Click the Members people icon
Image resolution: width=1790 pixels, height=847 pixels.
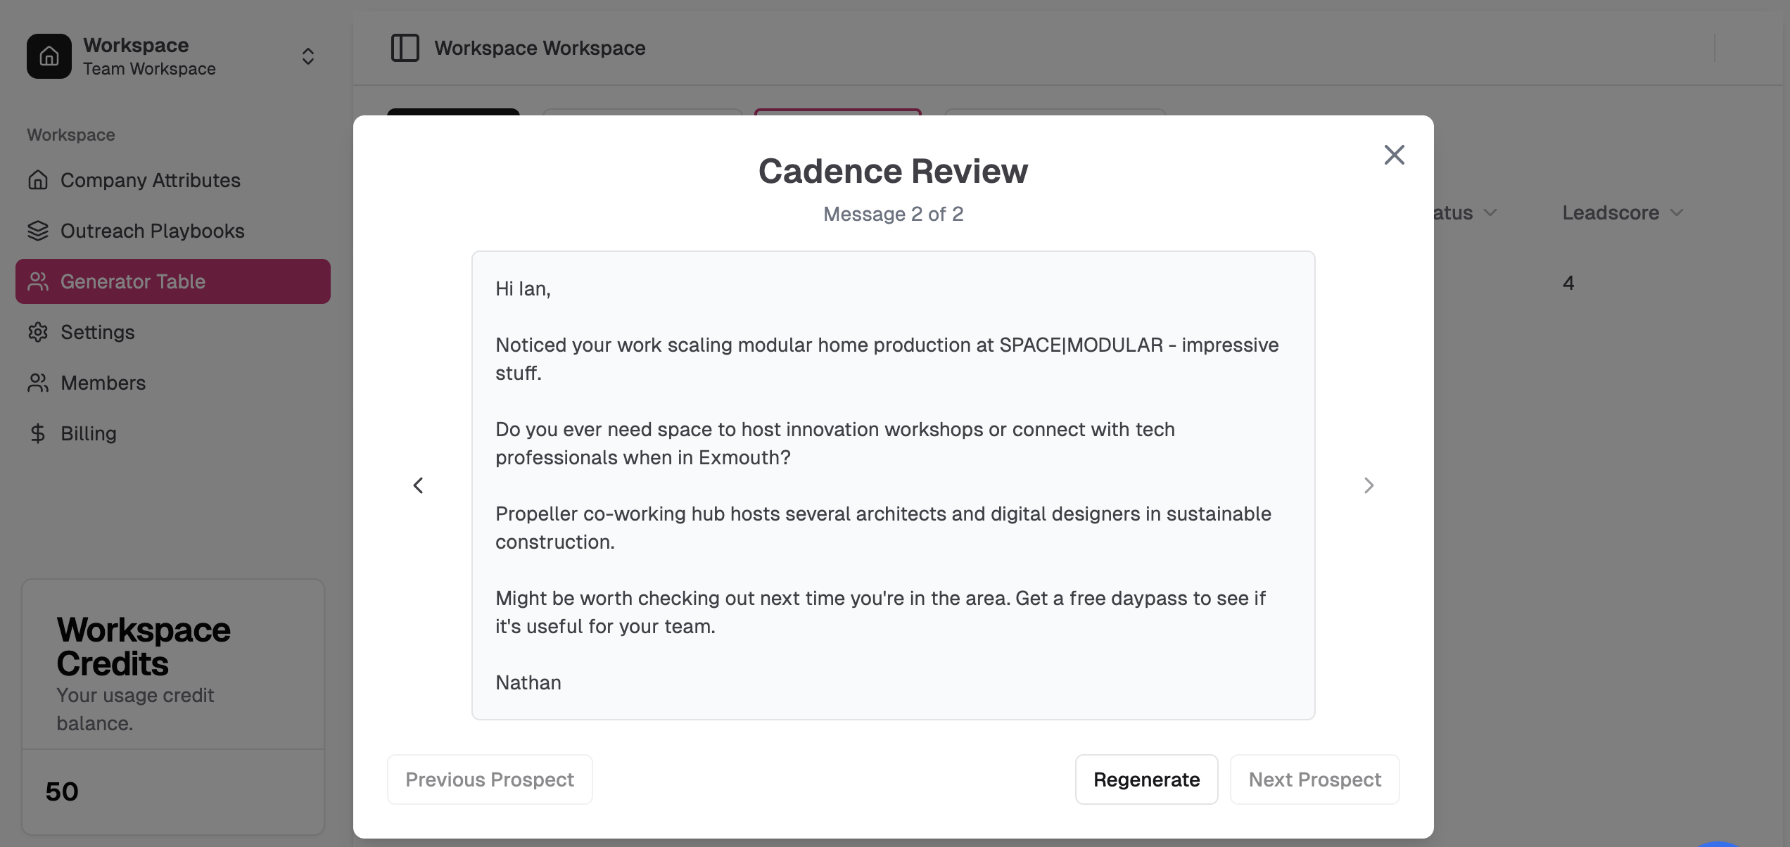38,383
